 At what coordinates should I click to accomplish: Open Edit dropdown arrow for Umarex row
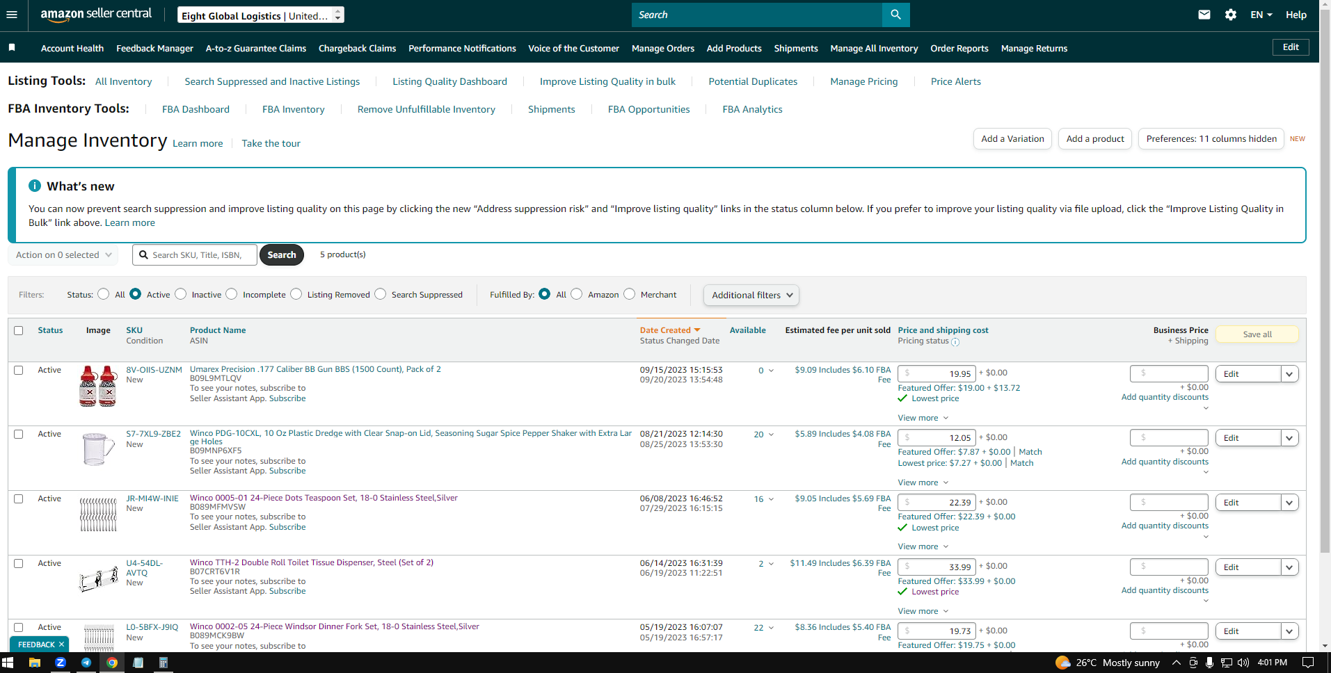coord(1289,374)
